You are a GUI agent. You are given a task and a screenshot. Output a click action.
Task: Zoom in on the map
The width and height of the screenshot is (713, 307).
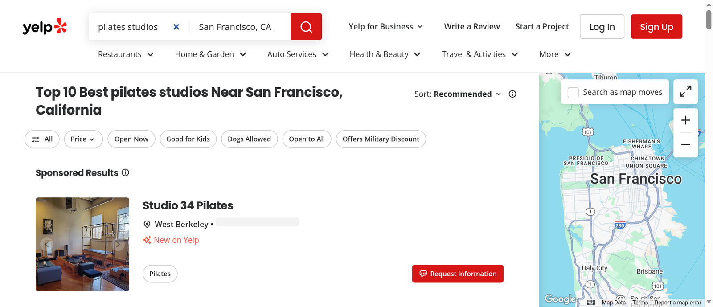coord(685,120)
